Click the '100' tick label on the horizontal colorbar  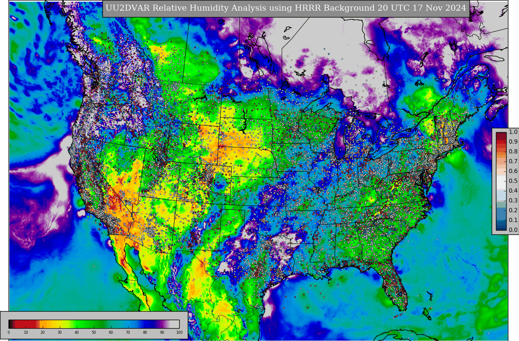pos(179,332)
